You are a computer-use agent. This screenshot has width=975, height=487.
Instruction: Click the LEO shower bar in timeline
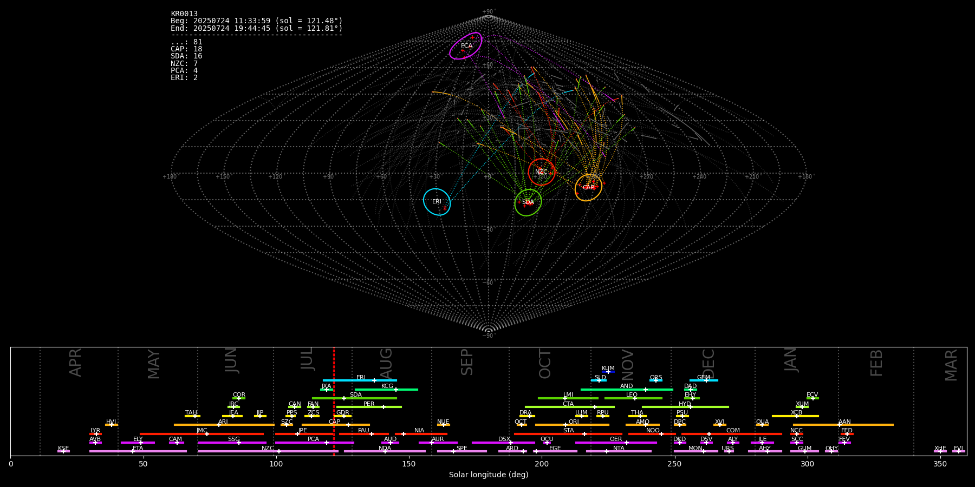[633, 398]
